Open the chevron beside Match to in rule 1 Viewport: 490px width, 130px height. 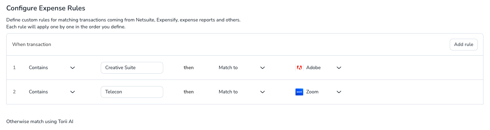pos(263,68)
